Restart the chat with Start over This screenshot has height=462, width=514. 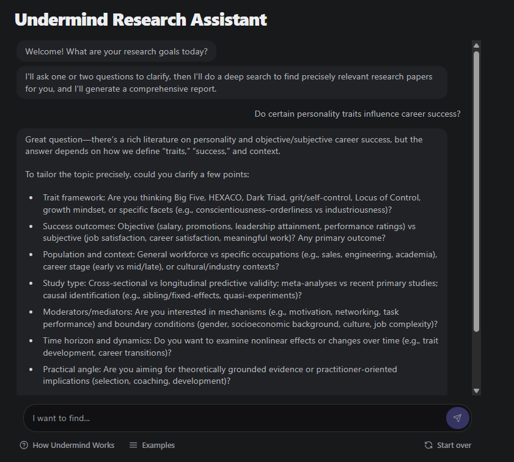448,445
